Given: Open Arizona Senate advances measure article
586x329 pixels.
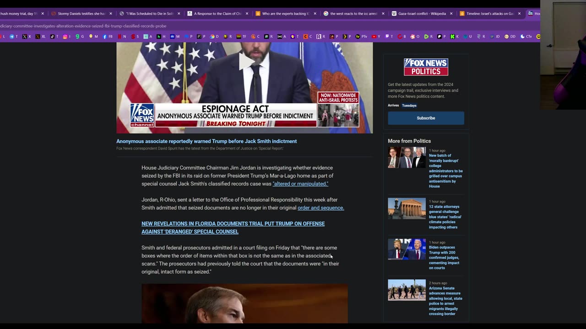Looking at the screenshot, I should (445, 301).
